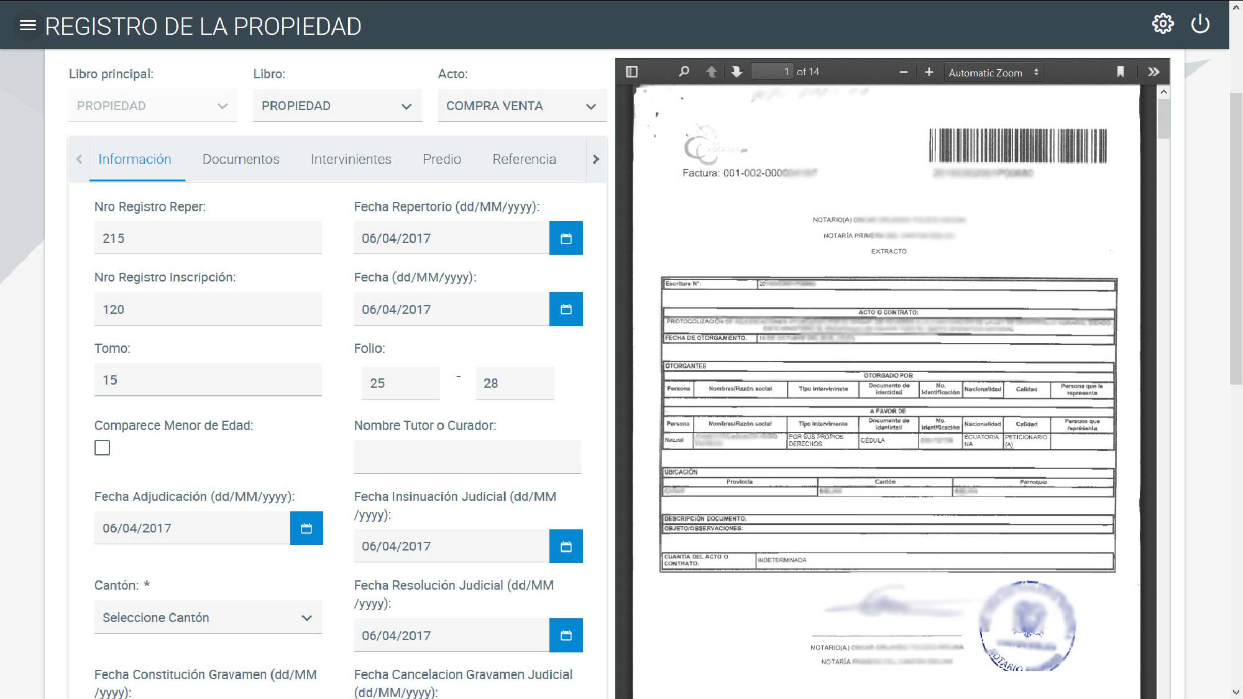1243x699 pixels.
Task: Click the page scroll down arrow
Action: click(x=1236, y=692)
